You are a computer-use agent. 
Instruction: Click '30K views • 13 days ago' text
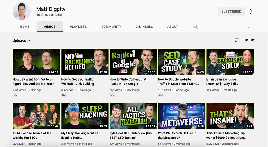76,90
